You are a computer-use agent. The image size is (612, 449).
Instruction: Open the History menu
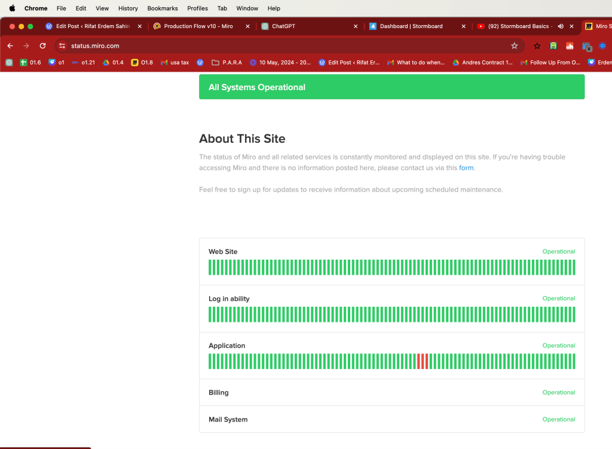coord(128,8)
